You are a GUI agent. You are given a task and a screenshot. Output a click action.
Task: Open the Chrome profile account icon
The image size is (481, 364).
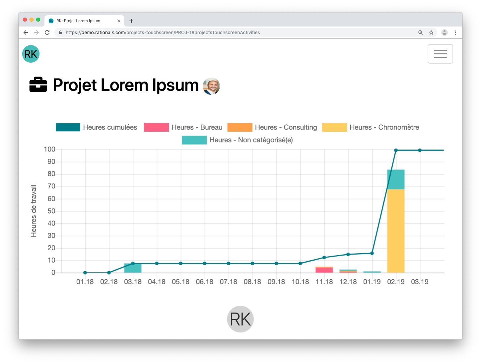445,32
